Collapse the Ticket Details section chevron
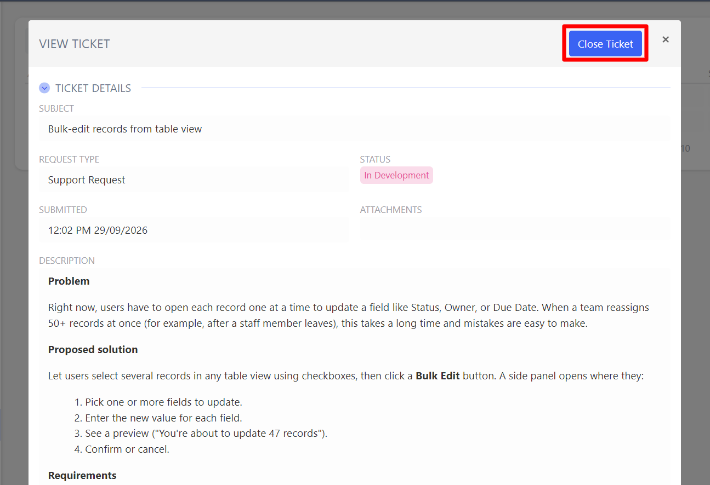 (44, 88)
